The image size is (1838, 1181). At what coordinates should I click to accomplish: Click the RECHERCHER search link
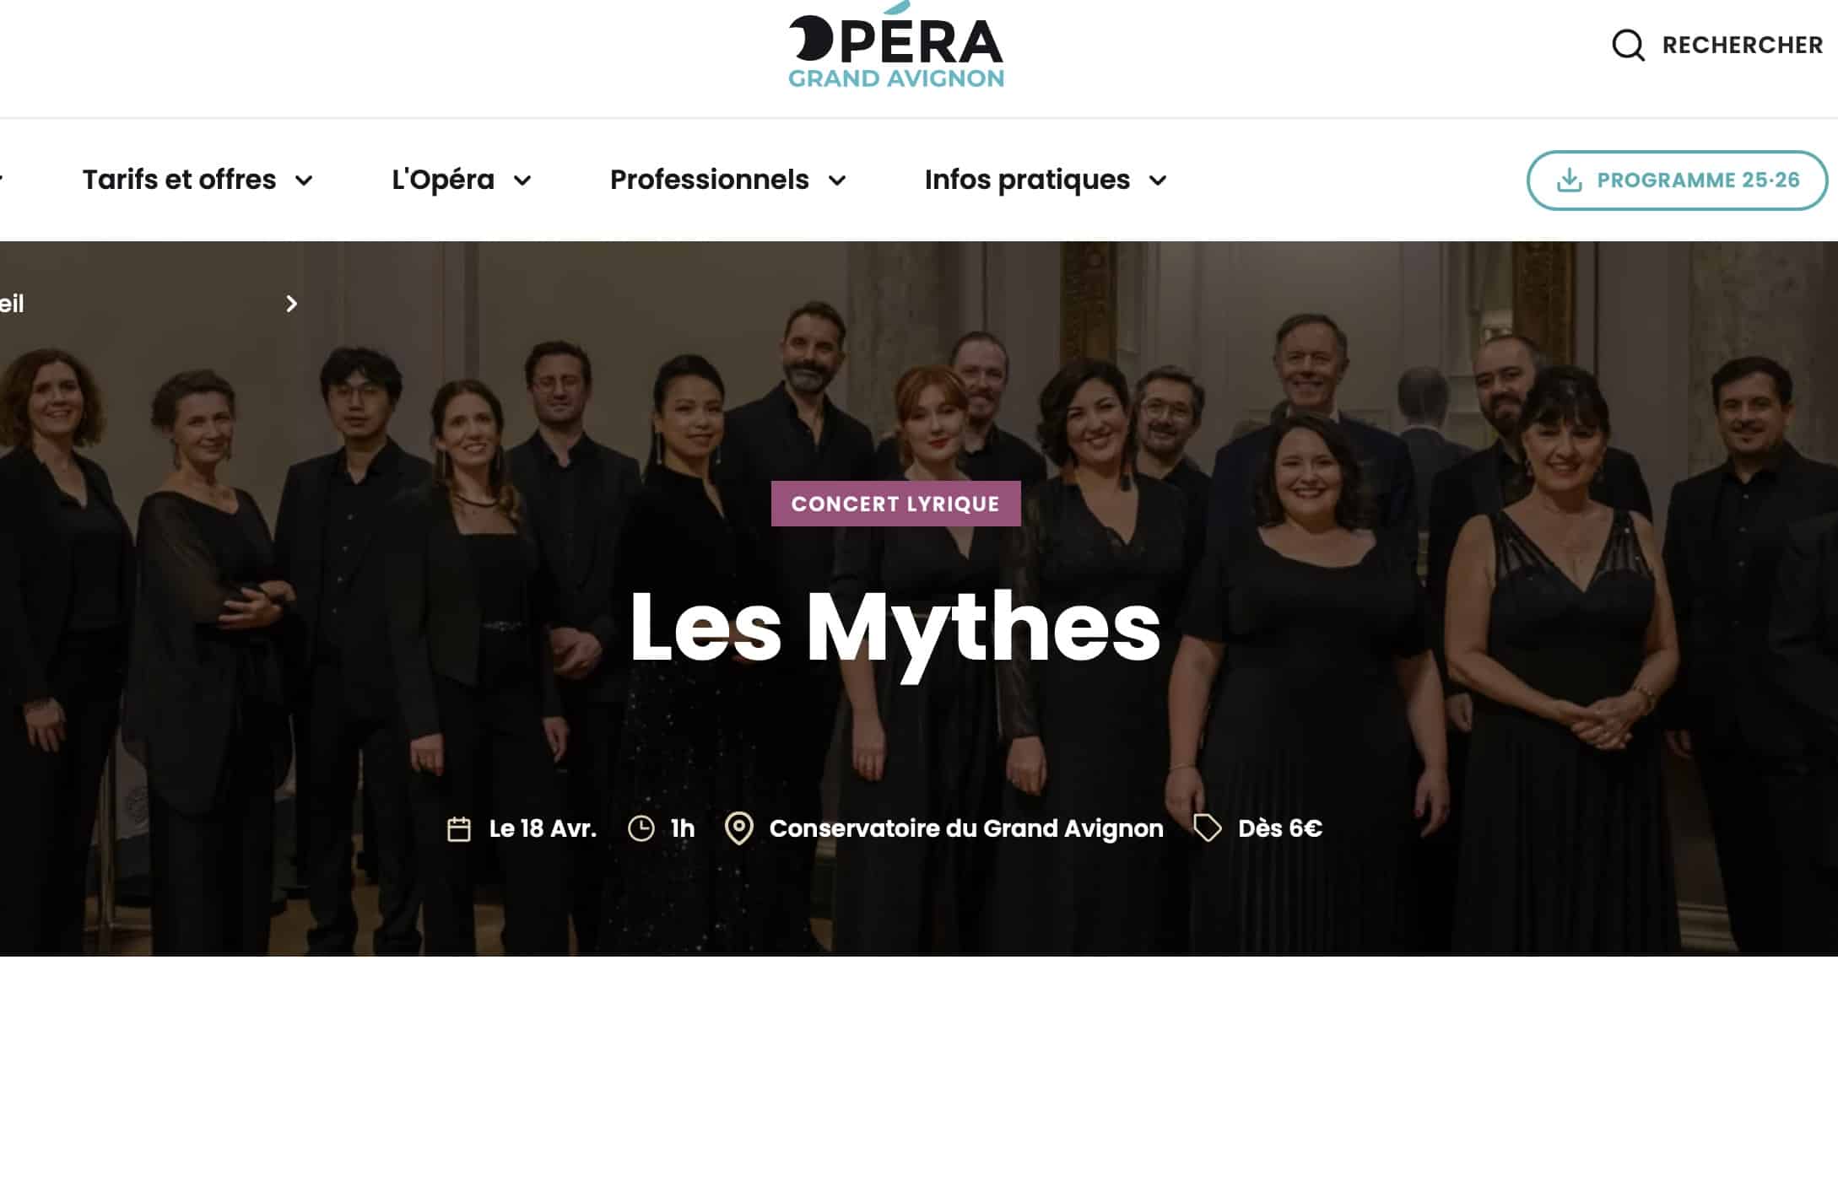[1743, 46]
